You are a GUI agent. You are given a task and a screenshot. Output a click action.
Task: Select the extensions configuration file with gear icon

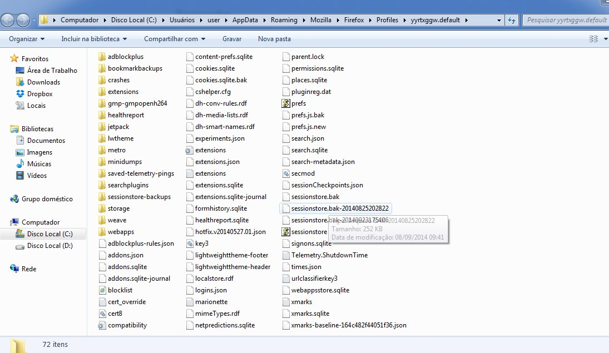[x=189, y=150]
